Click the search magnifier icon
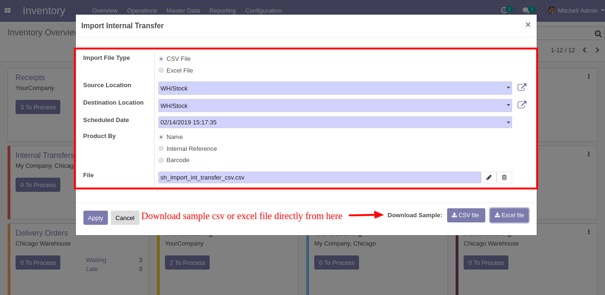605x295 pixels. 598,33
